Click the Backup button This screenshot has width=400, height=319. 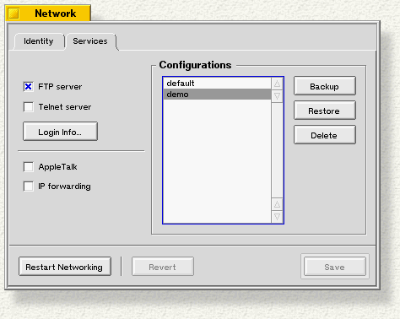pos(325,86)
